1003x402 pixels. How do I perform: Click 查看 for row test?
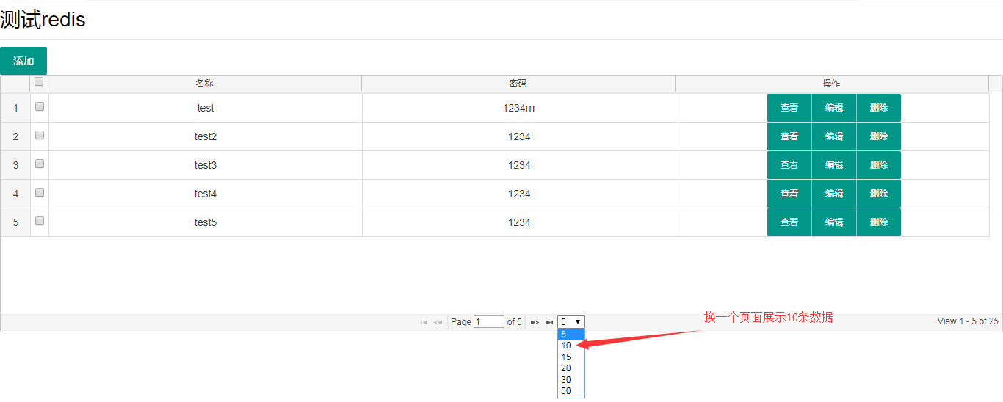(x=789, y=108)
